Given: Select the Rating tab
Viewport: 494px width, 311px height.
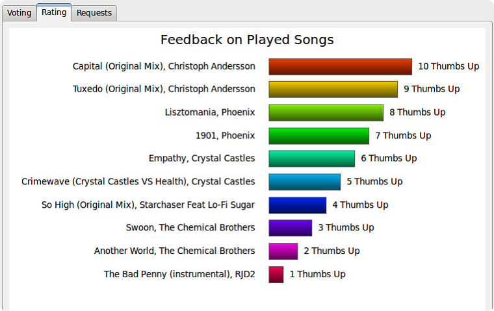Looking at the screenshot, I should 54,12.
